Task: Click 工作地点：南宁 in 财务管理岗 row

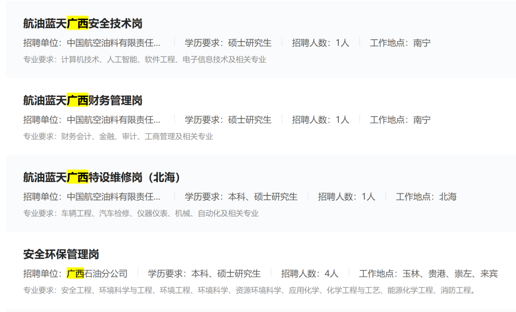Action: tap(400, 120)
